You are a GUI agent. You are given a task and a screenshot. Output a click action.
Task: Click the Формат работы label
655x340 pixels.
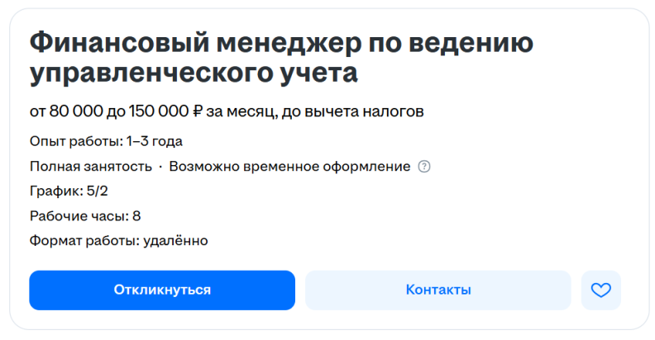(84, 241)
